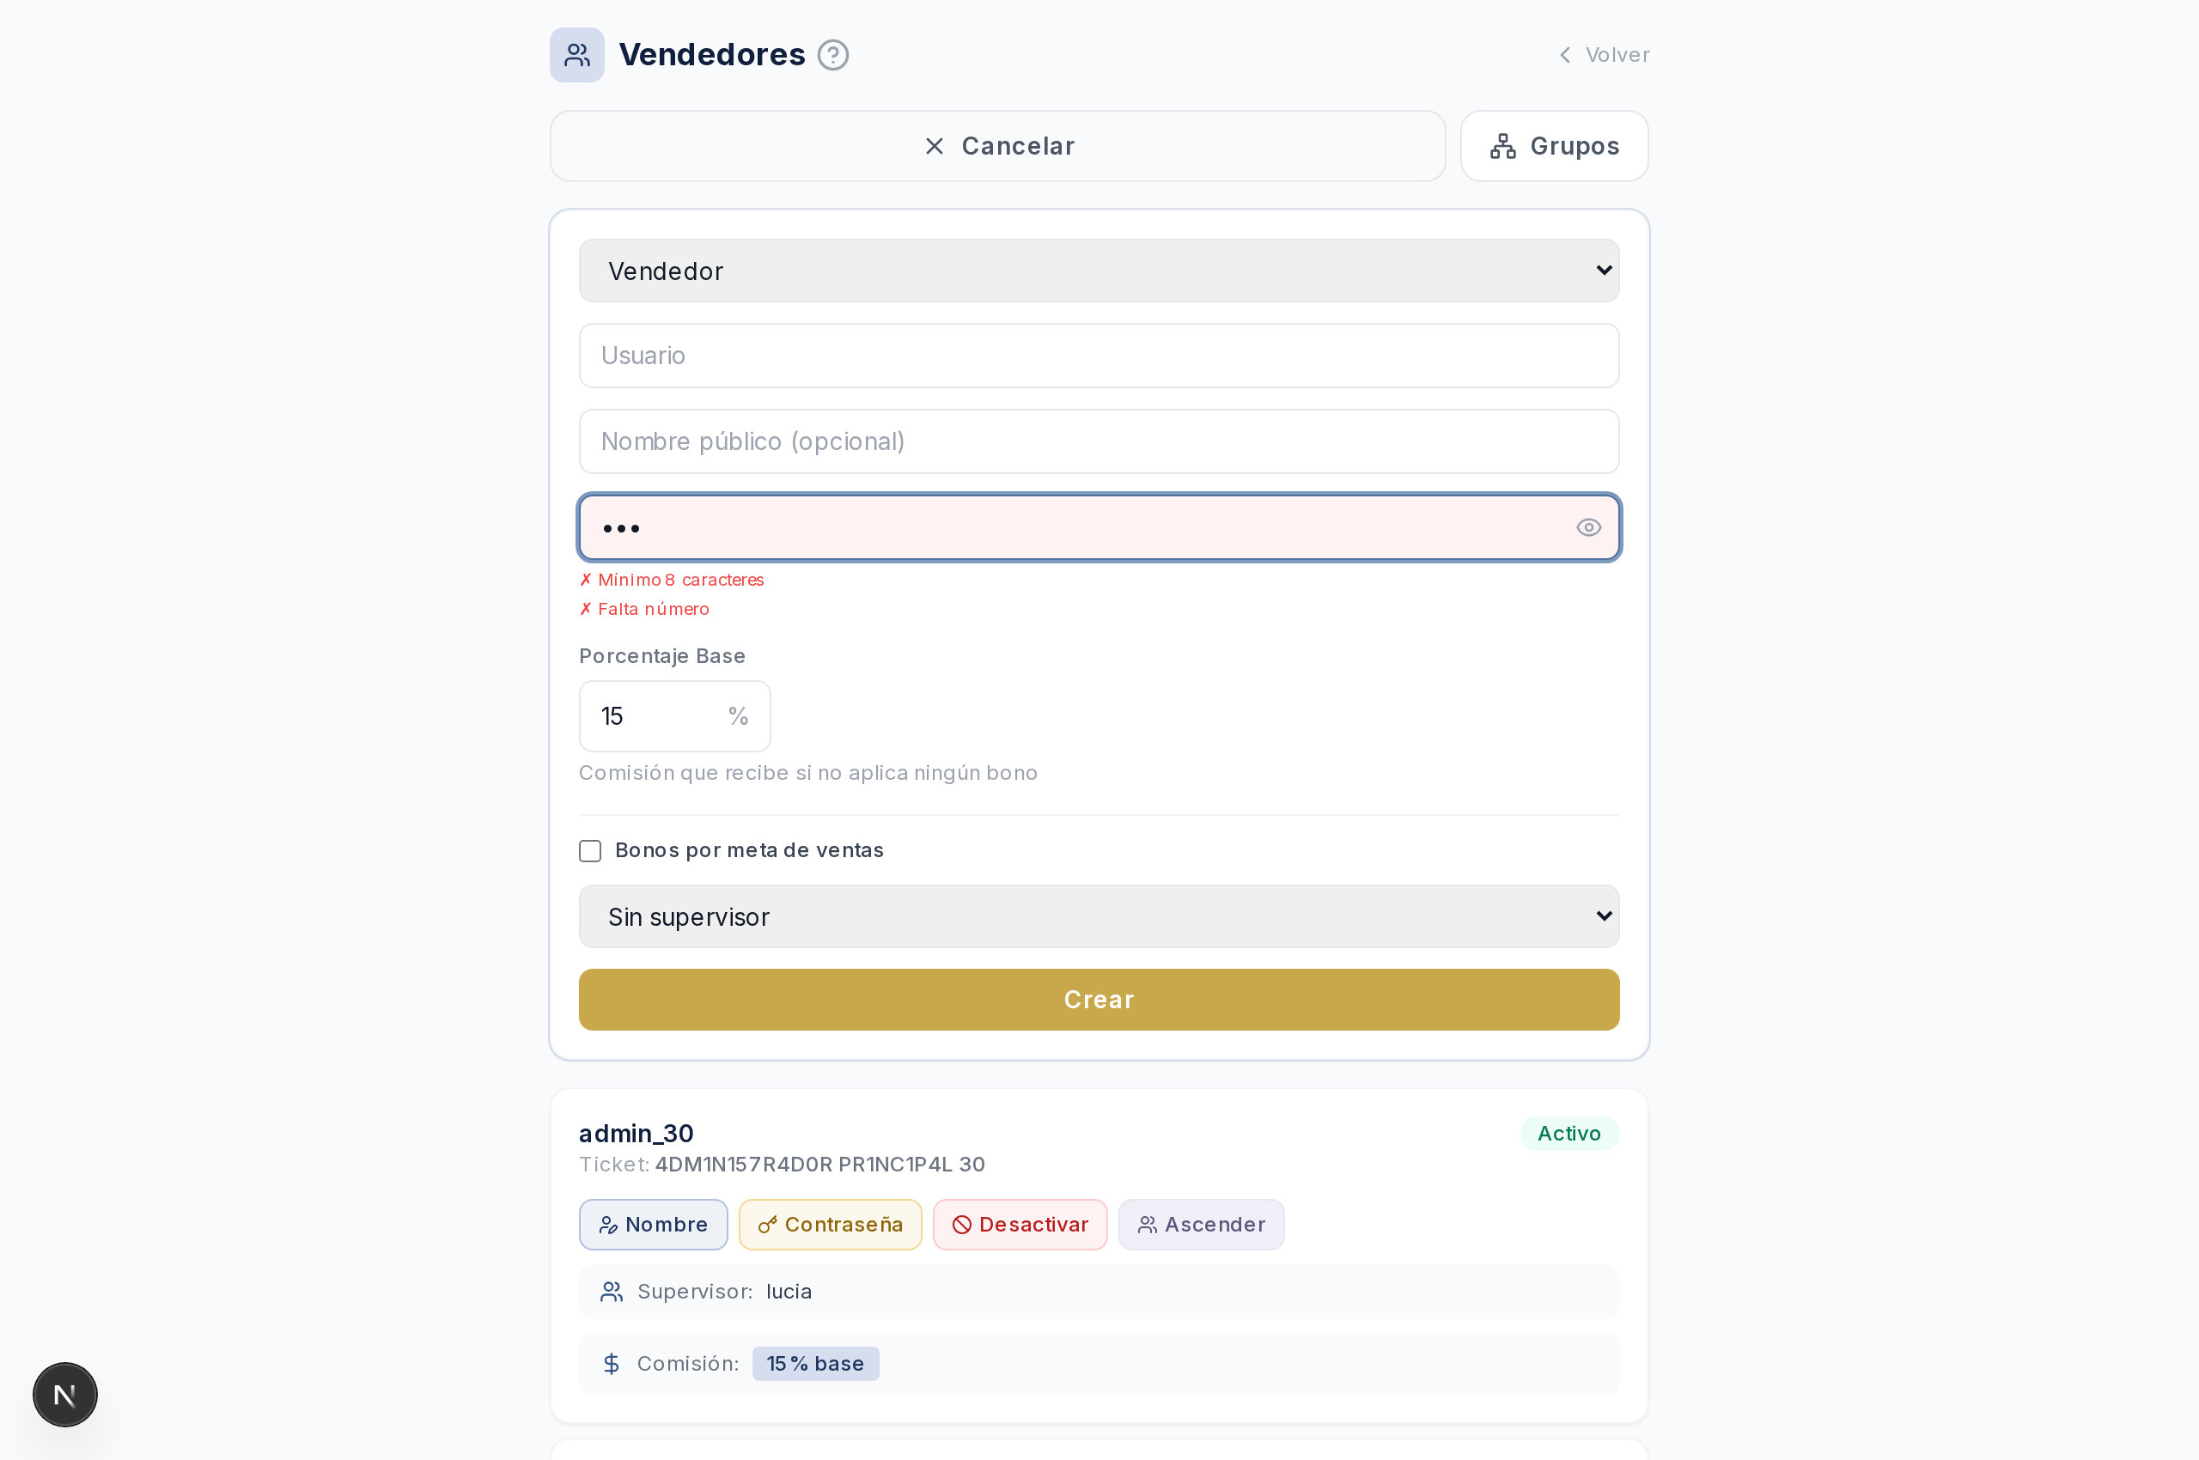Click the help question mark beside Vendedores

pos(832,55)
